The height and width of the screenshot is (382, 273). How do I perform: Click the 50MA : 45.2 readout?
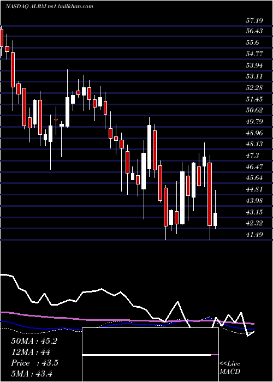34,341
